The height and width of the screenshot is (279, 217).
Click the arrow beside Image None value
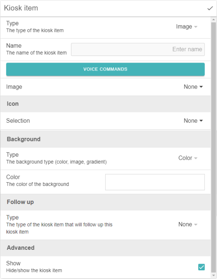click(x=201, y=87)
